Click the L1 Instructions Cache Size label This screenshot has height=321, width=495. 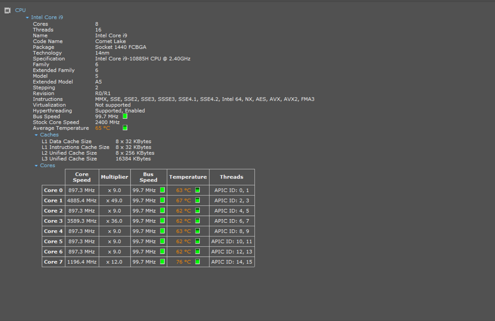coord(75,147)
